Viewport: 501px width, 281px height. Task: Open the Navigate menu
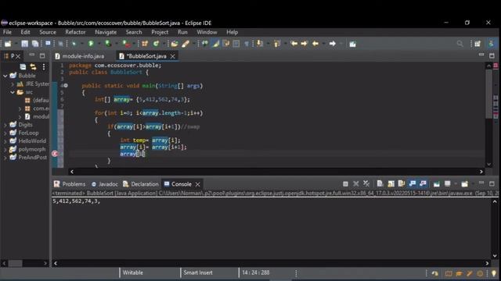point(106,32)
